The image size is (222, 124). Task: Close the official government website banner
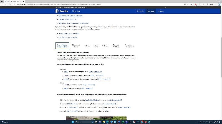(165, 7)
